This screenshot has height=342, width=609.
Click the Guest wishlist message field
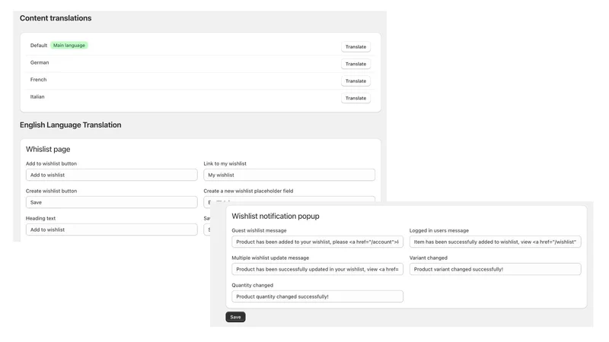tap(317, 242)
